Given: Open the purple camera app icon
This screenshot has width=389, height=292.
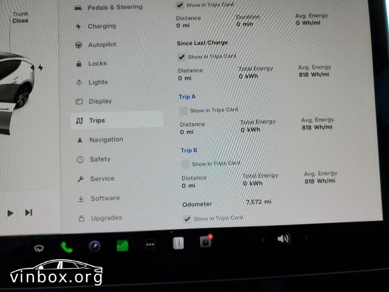Looking at the screenshot, I should (x=95, y=246).
